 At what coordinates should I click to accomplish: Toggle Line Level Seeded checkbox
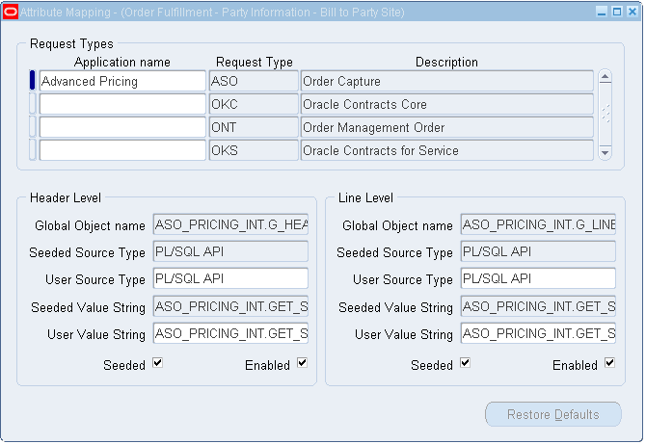tap(465, 363)
